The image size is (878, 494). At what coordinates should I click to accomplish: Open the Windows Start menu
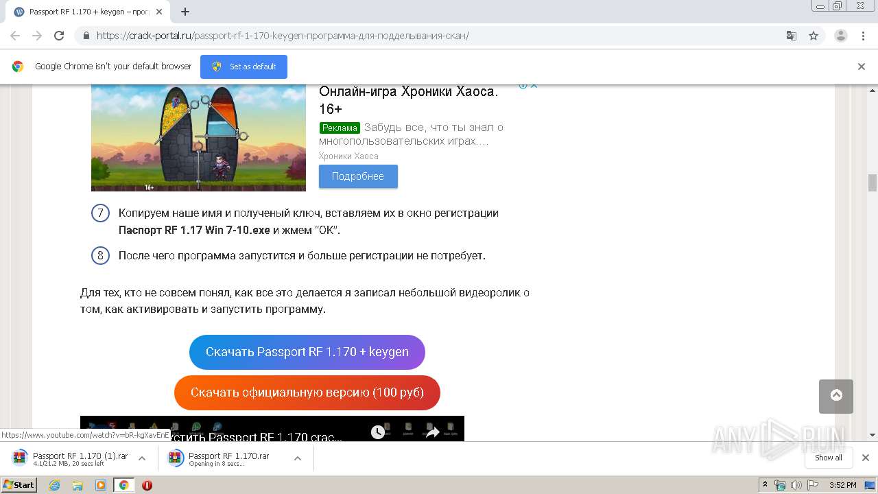pyautogui.click(x=19, y=484)
